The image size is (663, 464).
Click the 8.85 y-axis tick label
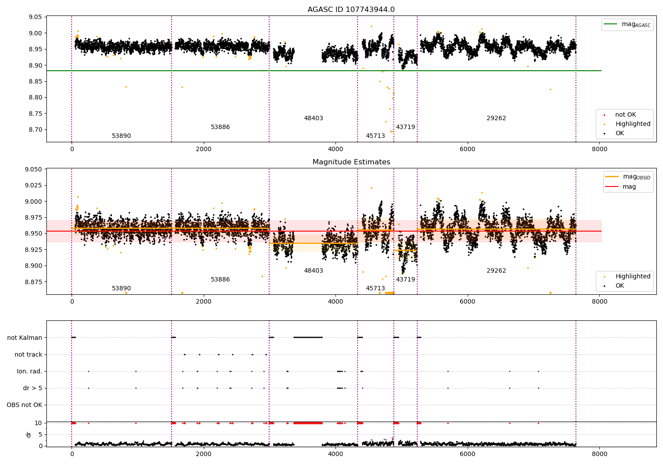[x=35, y=82]
